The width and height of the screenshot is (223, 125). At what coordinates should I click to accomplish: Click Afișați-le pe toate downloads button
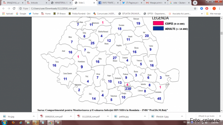pyautogui.click(x=207, y=116)
